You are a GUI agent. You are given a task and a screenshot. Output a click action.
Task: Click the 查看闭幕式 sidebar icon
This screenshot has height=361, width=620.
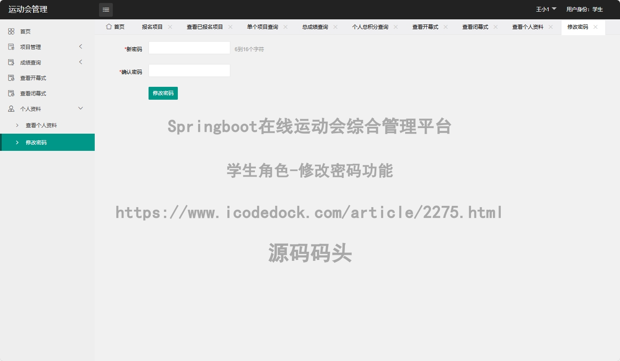click(x=11, y=93)
